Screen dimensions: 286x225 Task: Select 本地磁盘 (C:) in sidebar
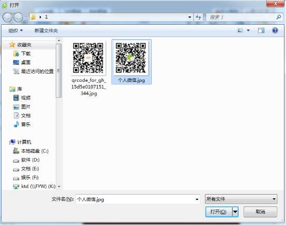tap(31, 151)
